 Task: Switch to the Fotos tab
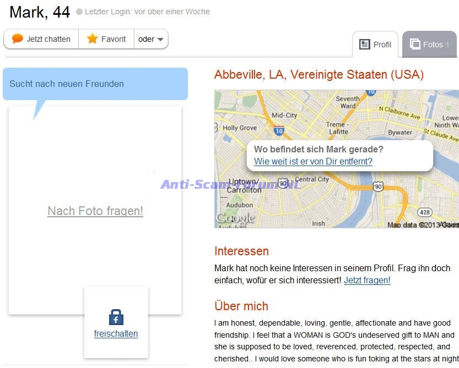(x=430, y=45)
